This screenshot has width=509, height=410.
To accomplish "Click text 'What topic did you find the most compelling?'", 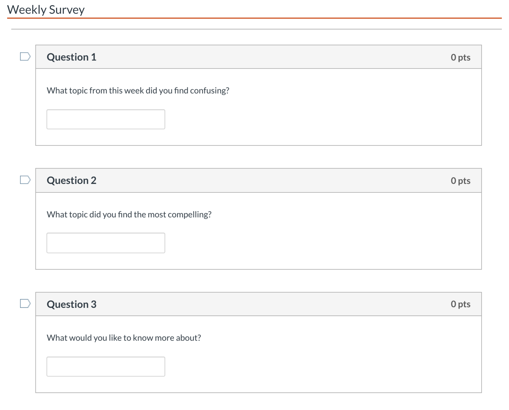I will tap(129, 214).
